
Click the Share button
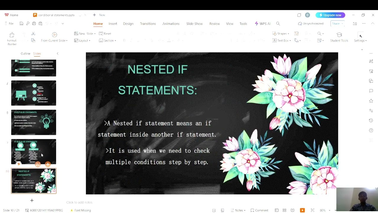[337, 24]
